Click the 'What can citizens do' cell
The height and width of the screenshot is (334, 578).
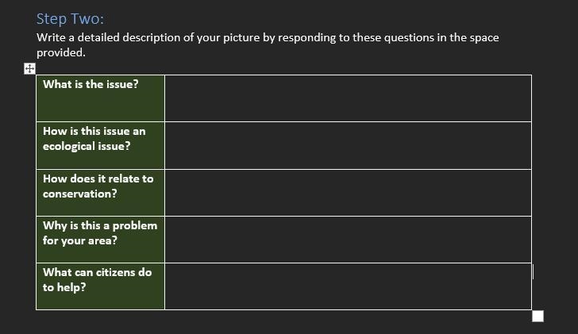pyautogui.click(x=100, y=286)
